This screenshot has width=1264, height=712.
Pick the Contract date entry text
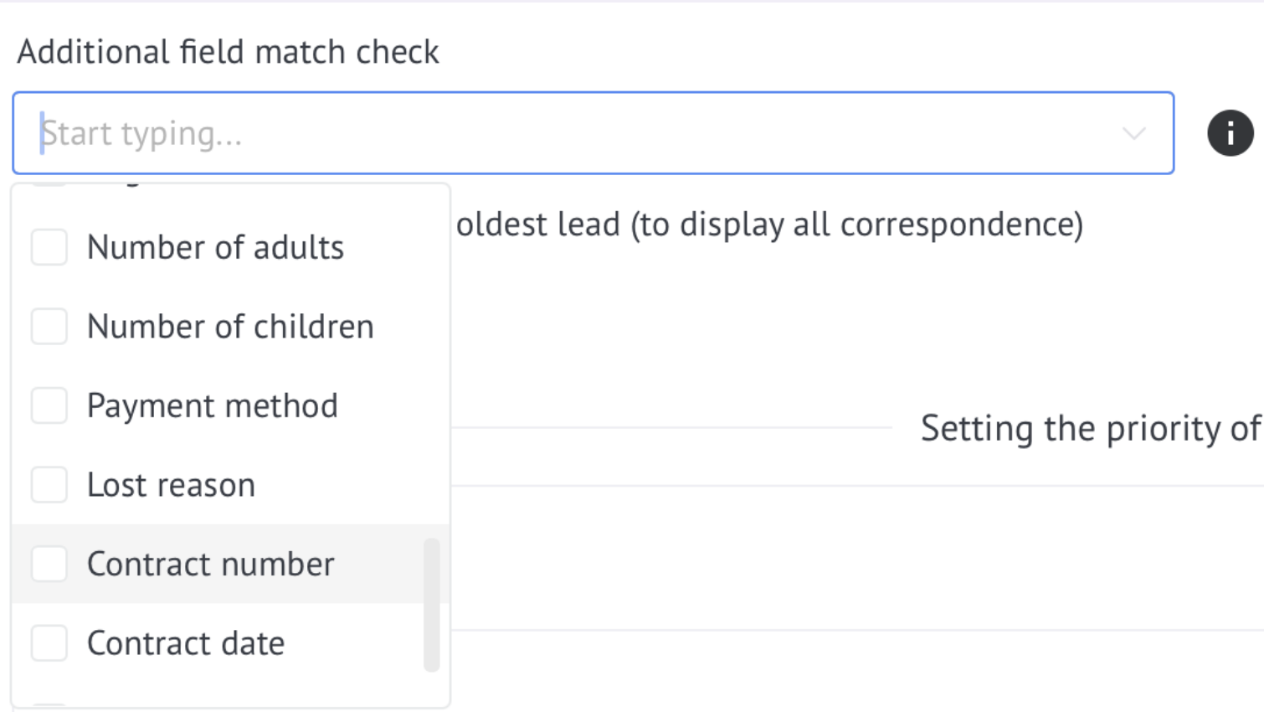(186, 643)
